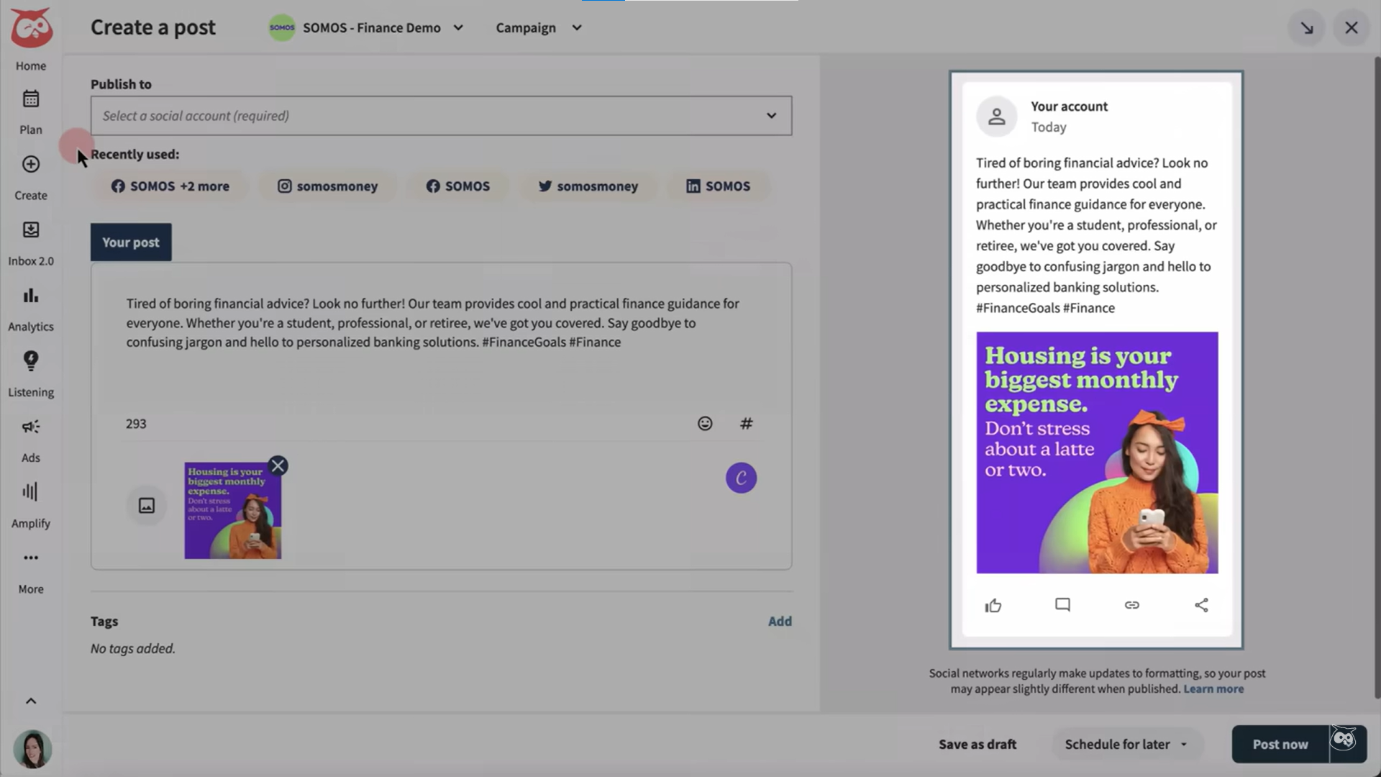Click the 'Recently used:' label
This screenshot has height=777, width=1381.
tap(135, 154)
